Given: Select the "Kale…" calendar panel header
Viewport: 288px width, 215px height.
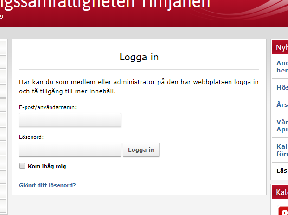Looking at the screenshot, I should click(281, 192).
